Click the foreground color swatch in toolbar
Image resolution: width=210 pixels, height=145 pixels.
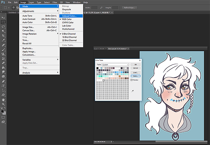coord(2,111)
